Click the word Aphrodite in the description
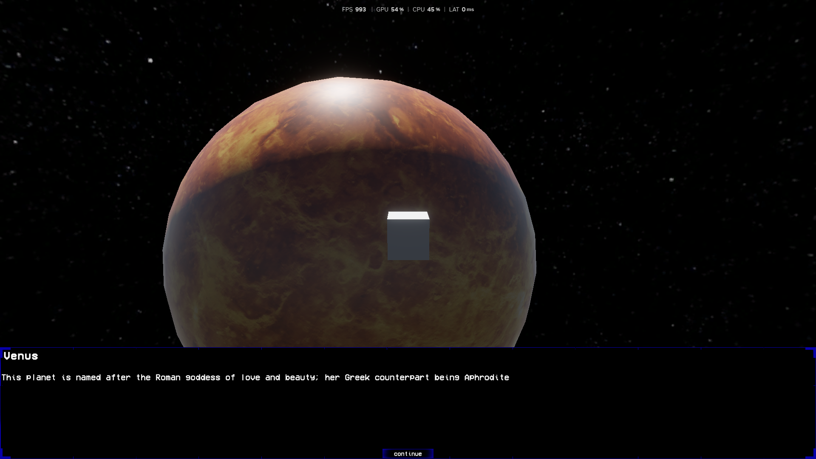816x459 pixels. click(487, 377)
